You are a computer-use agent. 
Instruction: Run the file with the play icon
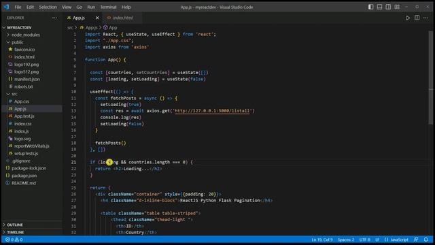pos(408,18)
